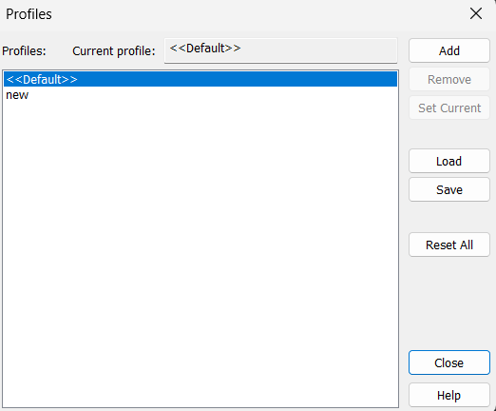This screenshot has height=411, width=496.
Task: Click the Add button
Action: 449,50
